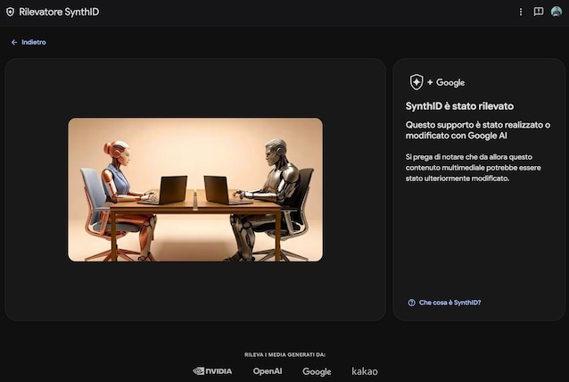Open the send feedback icon
The height and width of the screenshot is (382, 569).
pos(538,12)
